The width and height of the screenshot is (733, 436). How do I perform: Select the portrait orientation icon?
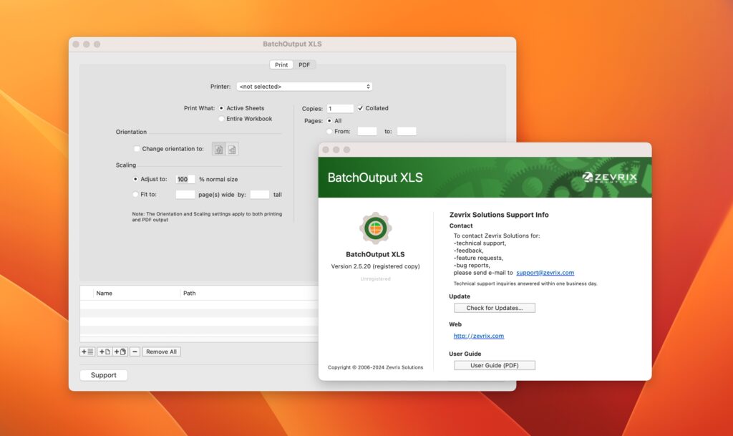(218, 149)
